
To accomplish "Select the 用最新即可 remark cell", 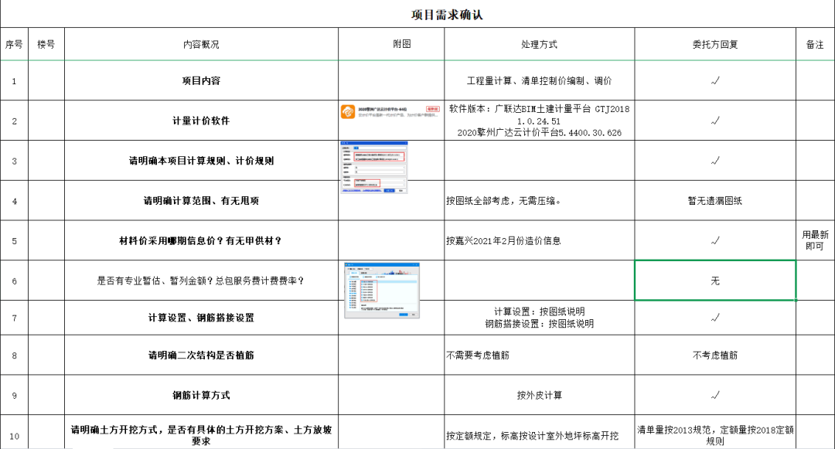I will pyautogui.click(x=815, y=240).
